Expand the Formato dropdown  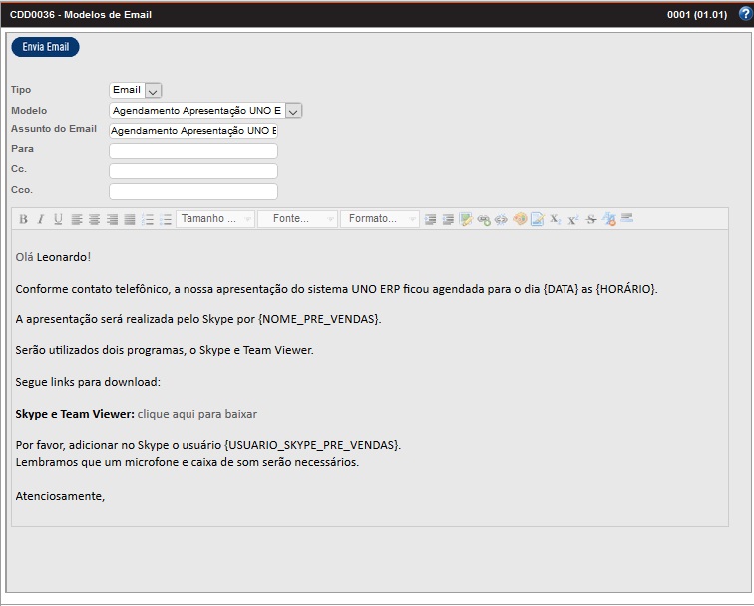(x=379, y=219)
